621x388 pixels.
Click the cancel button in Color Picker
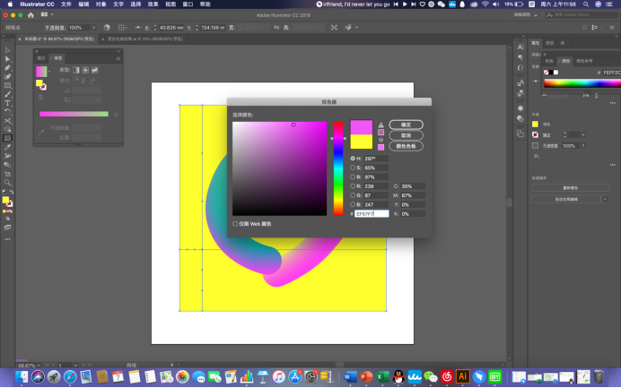pos(406,135)
